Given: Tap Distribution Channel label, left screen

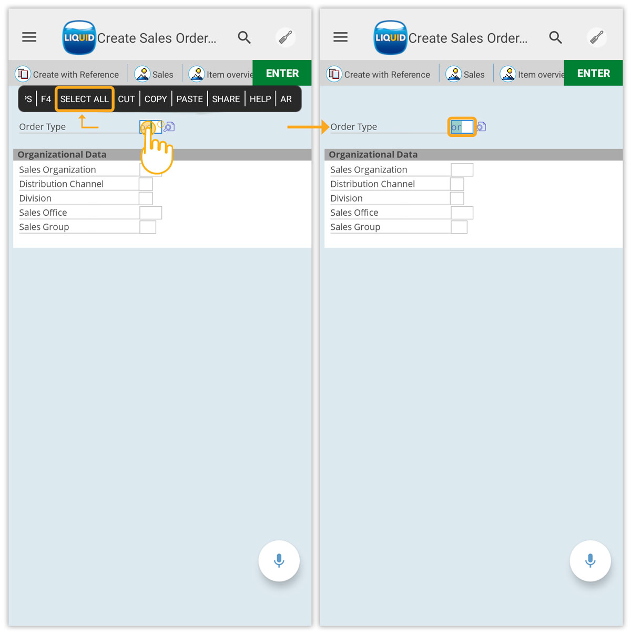Looking at the screenshot, I should (62, 184).
